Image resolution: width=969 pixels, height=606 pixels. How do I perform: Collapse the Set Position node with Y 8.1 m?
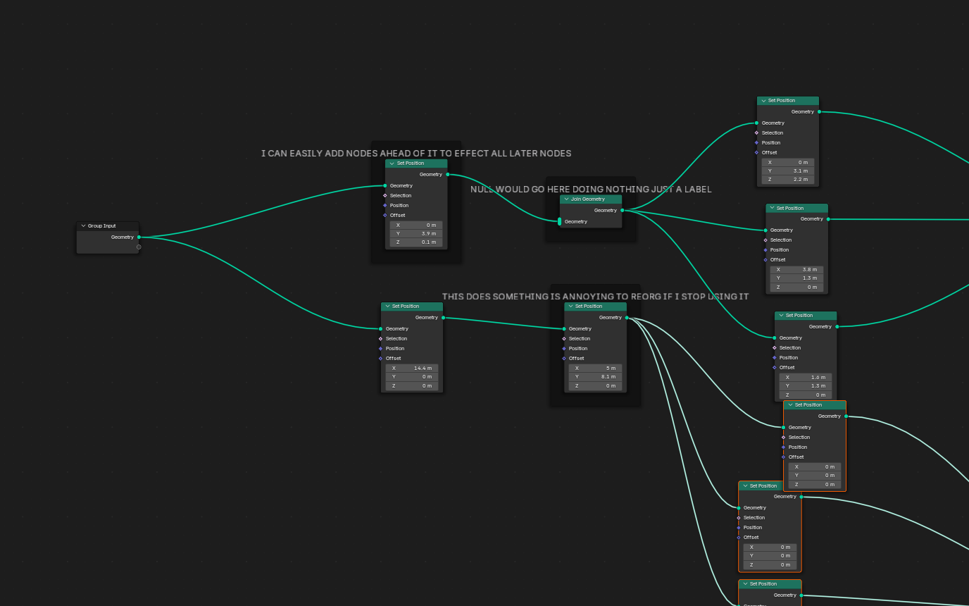(x=570, y=307)
